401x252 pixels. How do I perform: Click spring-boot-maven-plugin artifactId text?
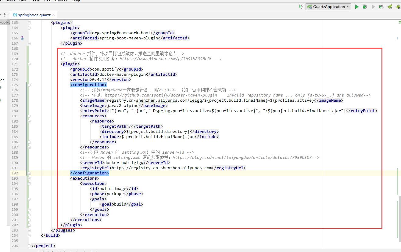coord(129,38)
